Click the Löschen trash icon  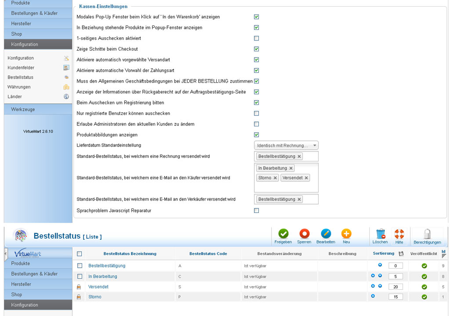(x=380, y=234)
